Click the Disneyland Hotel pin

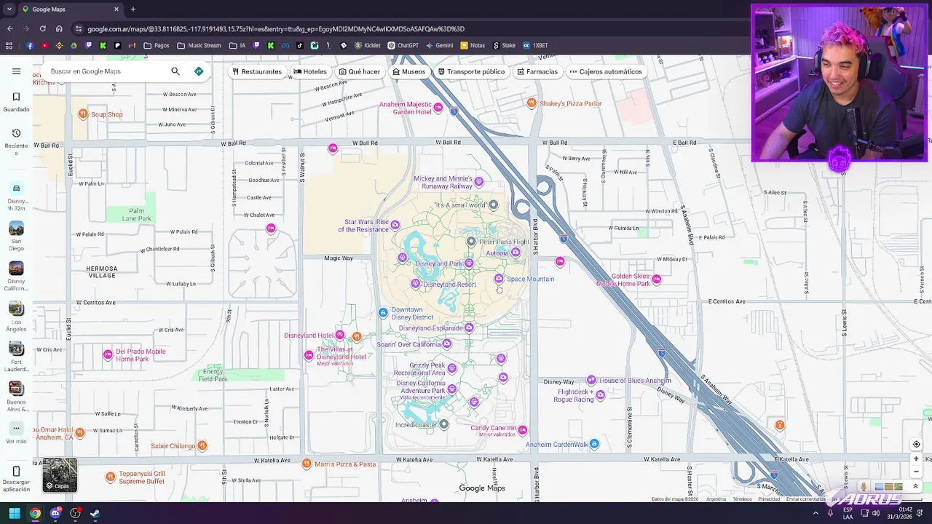[x=340, y=335]
